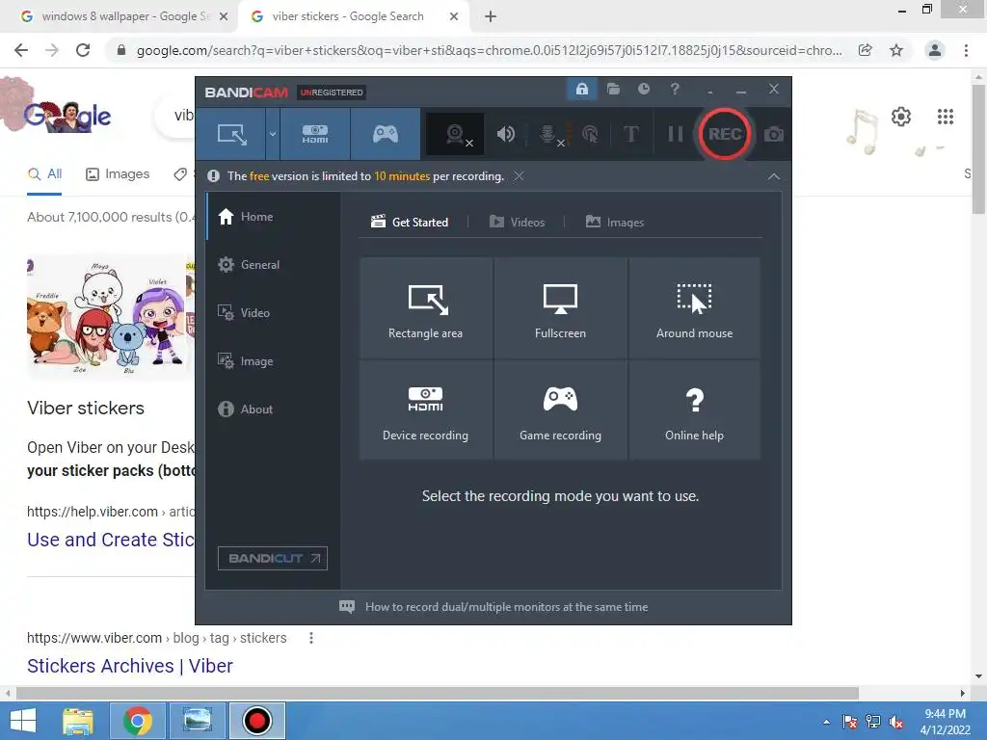The image size is (987, 740).
Task: Open the output folder icon in Bandicam title bar
Action: point(613,89)
